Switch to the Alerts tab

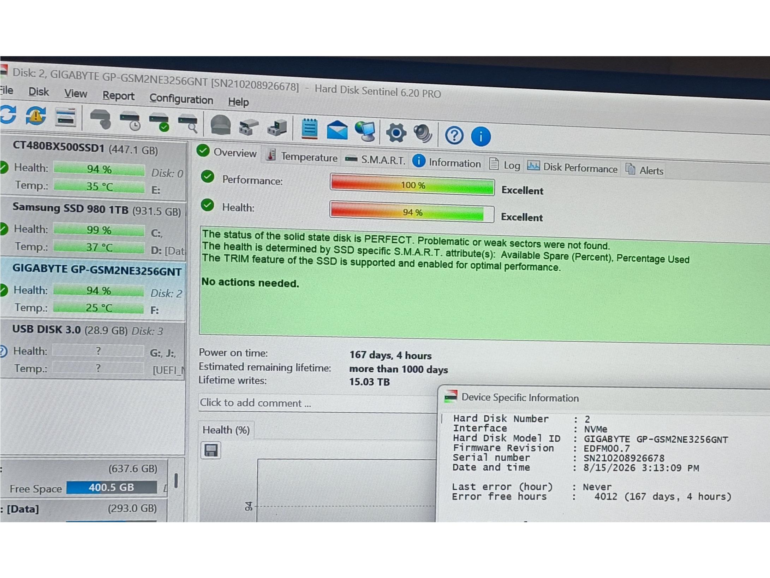pos(644,170)
